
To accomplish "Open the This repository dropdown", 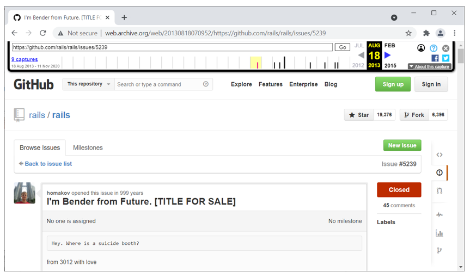I will pos(88,84).
